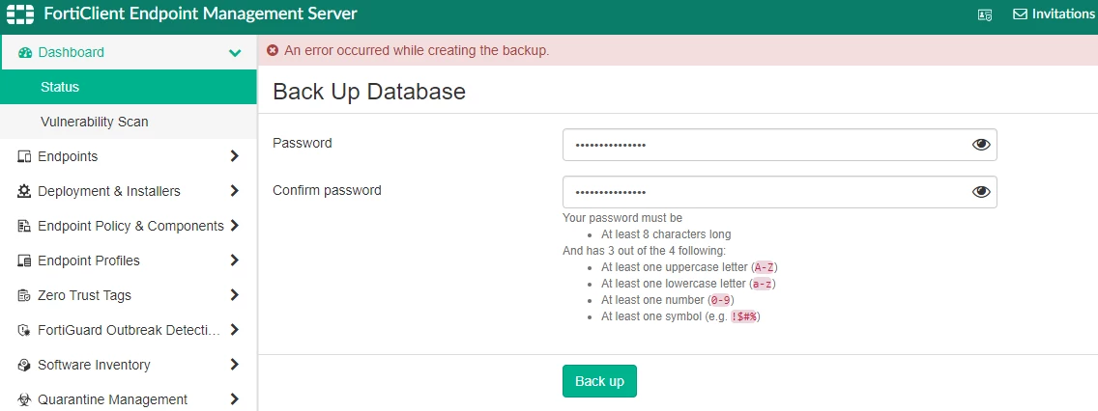Click 'At least one lowercase letter' requirement
Viewport: 1098px width, 411px height.
(688, 284)
